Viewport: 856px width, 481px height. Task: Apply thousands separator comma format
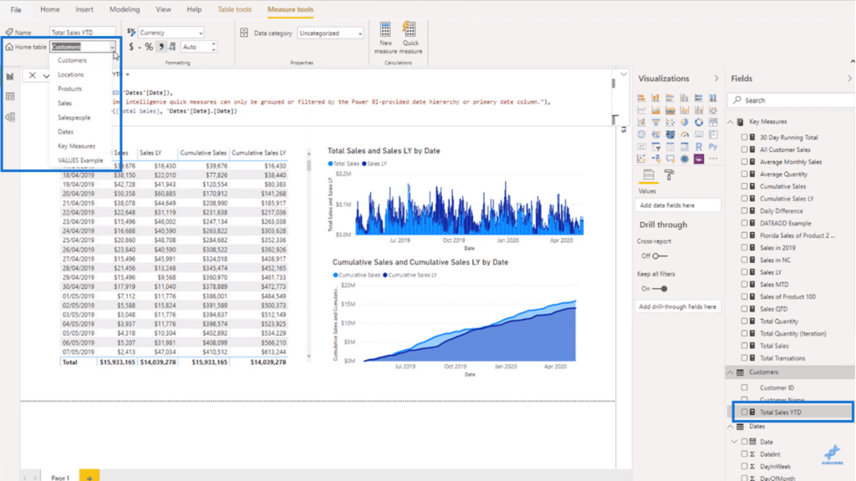point(161,47)
